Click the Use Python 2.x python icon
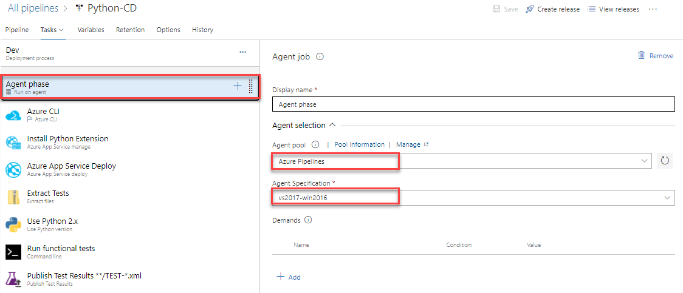The image size is (683, 293). click(x=13, y=224)
